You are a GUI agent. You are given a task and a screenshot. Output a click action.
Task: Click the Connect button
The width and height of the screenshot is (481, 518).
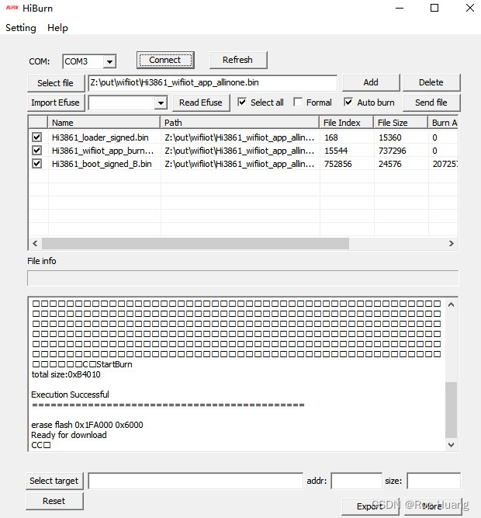tap(165, 60)
